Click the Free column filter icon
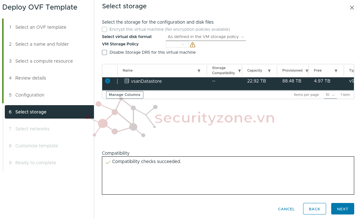 click(x=336, y=71)
